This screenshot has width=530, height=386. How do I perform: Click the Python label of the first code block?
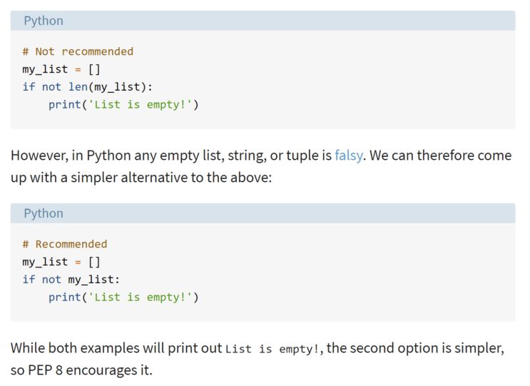44,21
